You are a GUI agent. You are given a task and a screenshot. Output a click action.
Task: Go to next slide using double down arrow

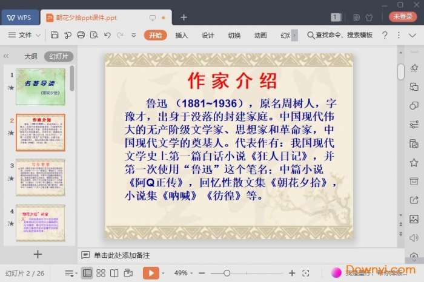(401, 234)
